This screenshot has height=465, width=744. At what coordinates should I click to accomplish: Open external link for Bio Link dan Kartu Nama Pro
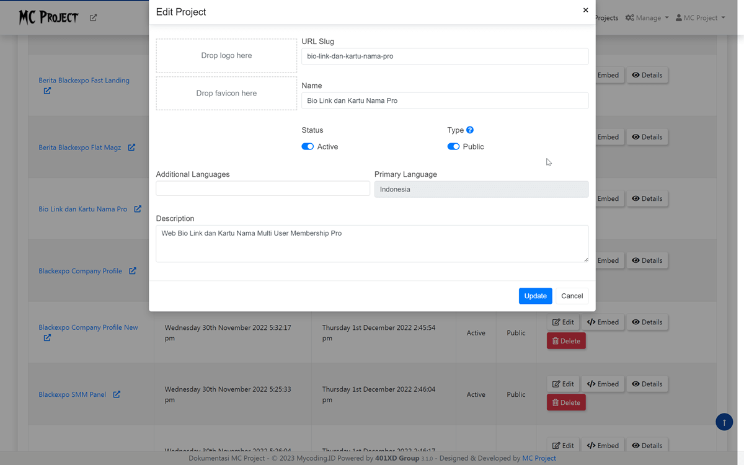click(137, 209)
